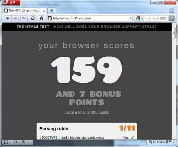This screenshot has width=178, height=147.
Task: Click the scrollbar down arrow
Action: (174, 137)
